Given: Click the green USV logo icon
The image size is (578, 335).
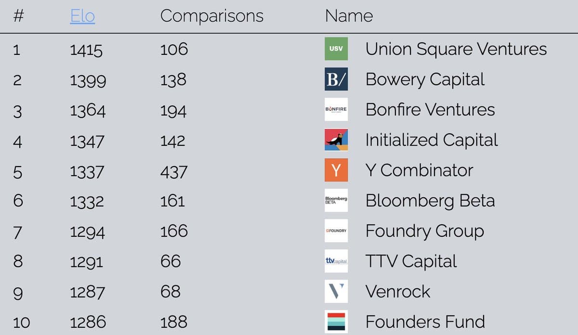Looking at the screenshot, I should click(336, 49).
